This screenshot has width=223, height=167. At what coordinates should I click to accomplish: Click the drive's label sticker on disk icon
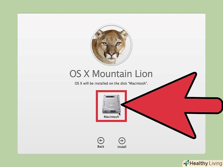click(110, 97)
